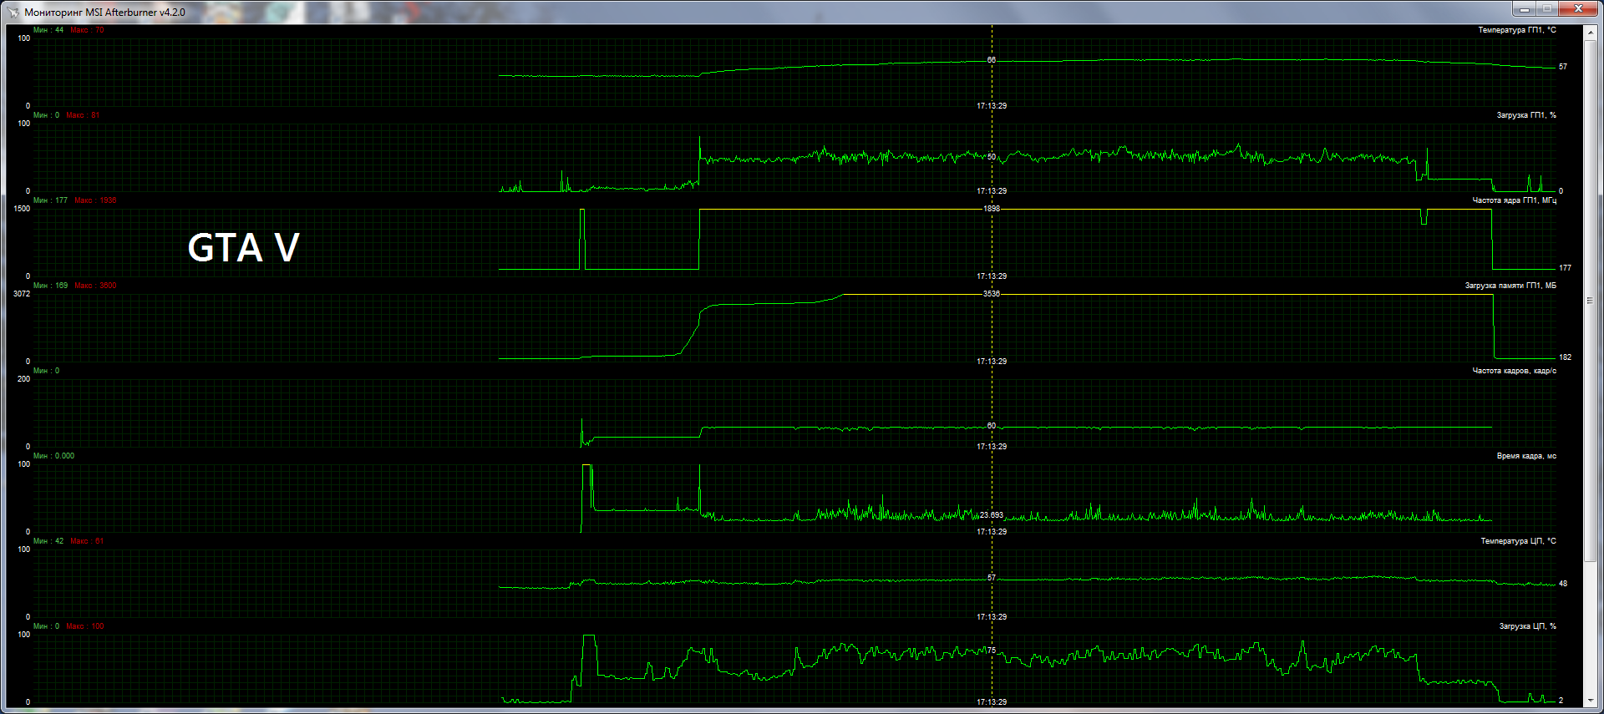Maximize the MSI Afterburner monitoring window
The height and width of the screenshot is (714, 1604).
pos(1546,9)
